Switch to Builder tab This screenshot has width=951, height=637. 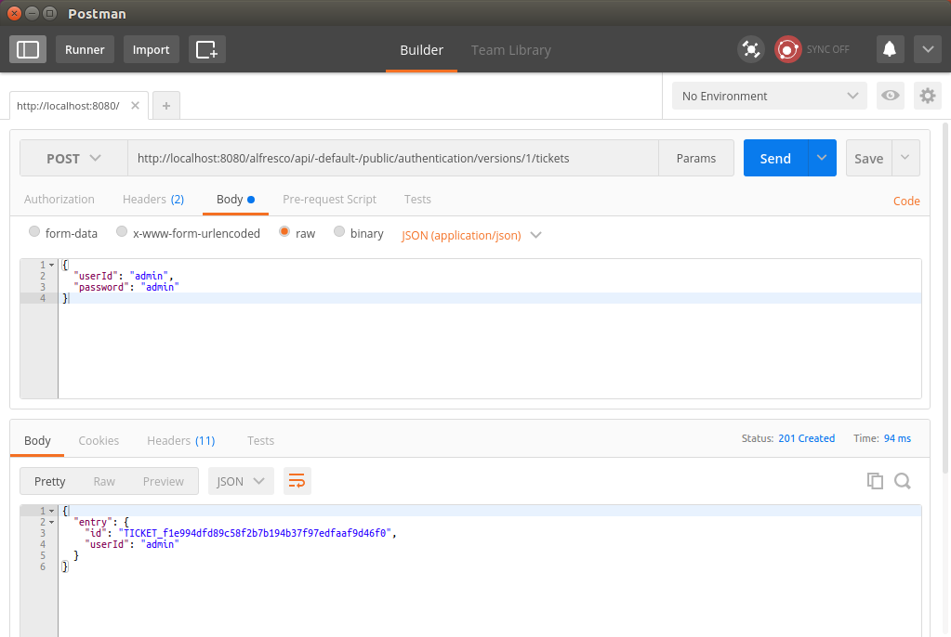pyautogui.click(x=421, y=50)
